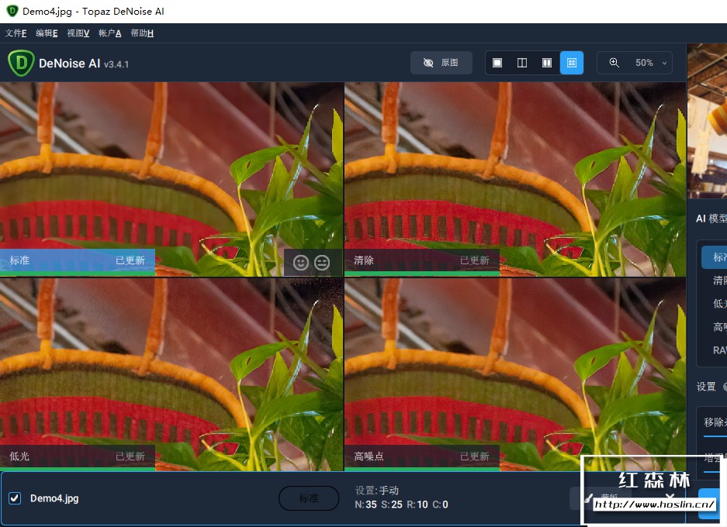Click the navigator thumbnail preview
This screenshot has width=727, height=527.
click(x=707, y=121)
